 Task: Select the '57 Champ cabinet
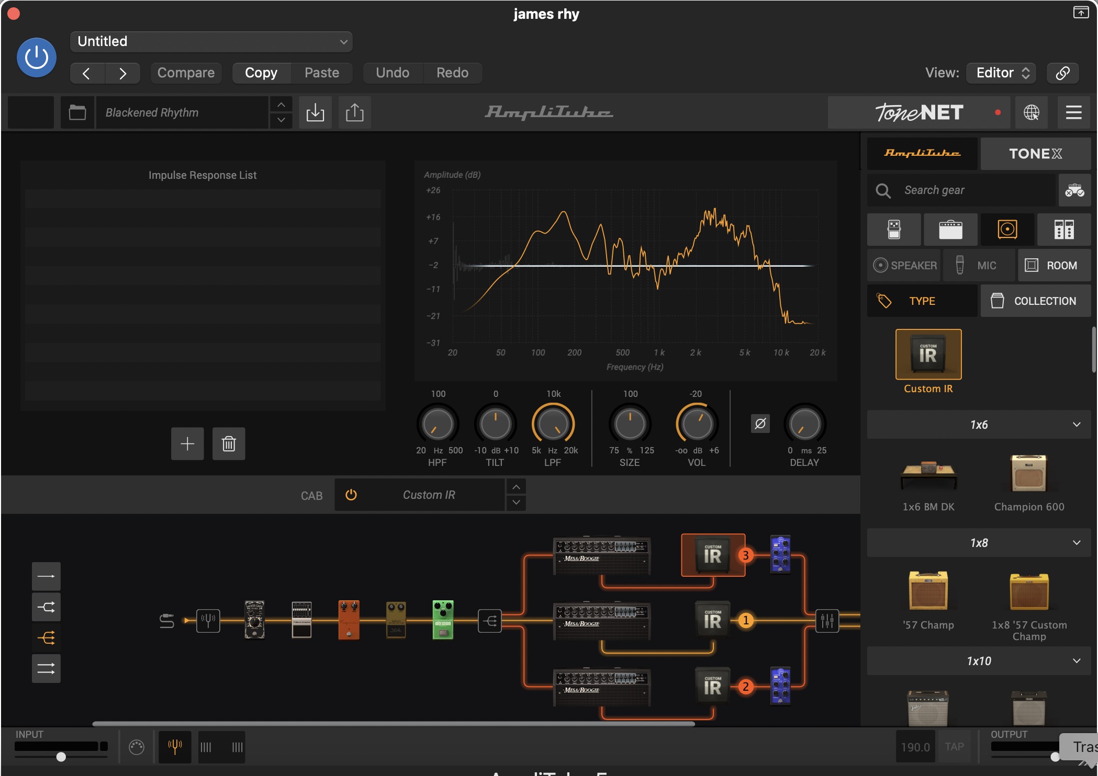coord(928,591)
